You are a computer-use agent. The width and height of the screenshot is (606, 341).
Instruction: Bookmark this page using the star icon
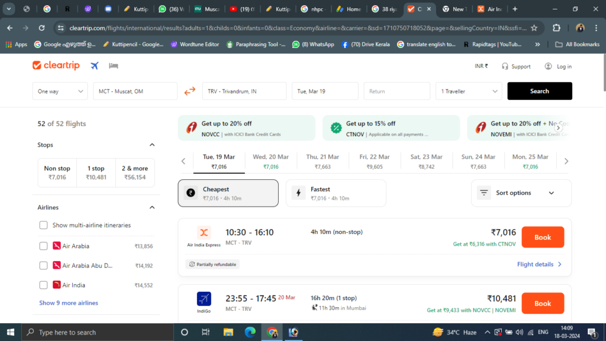point(534,28)
